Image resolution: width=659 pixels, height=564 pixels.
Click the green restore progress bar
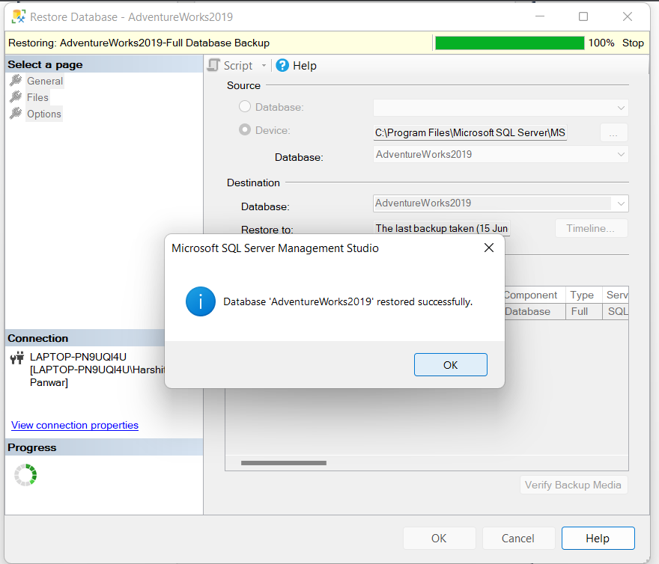coord(509,43)
